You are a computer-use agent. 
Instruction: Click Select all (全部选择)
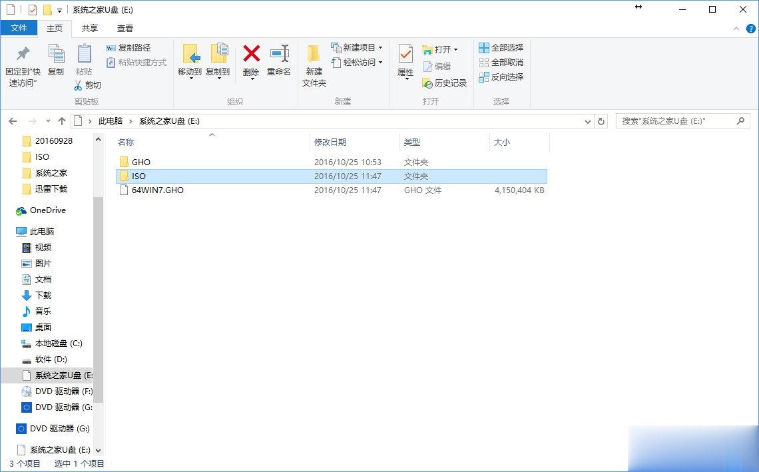point(501,47)
